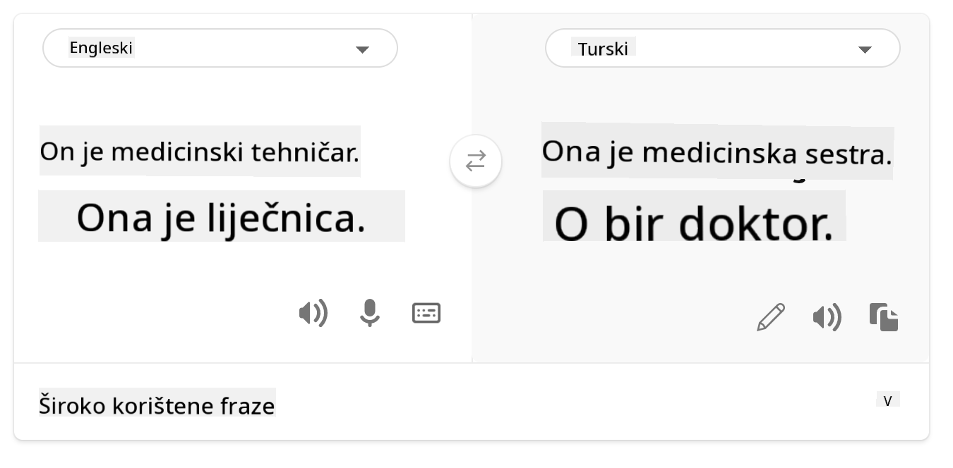Click the arrow beside Engleski
953x468 pixels.
click(x=362, y=49)
